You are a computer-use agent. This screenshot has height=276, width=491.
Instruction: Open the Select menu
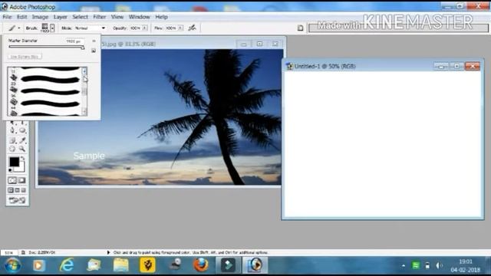(x=80, y=17)
